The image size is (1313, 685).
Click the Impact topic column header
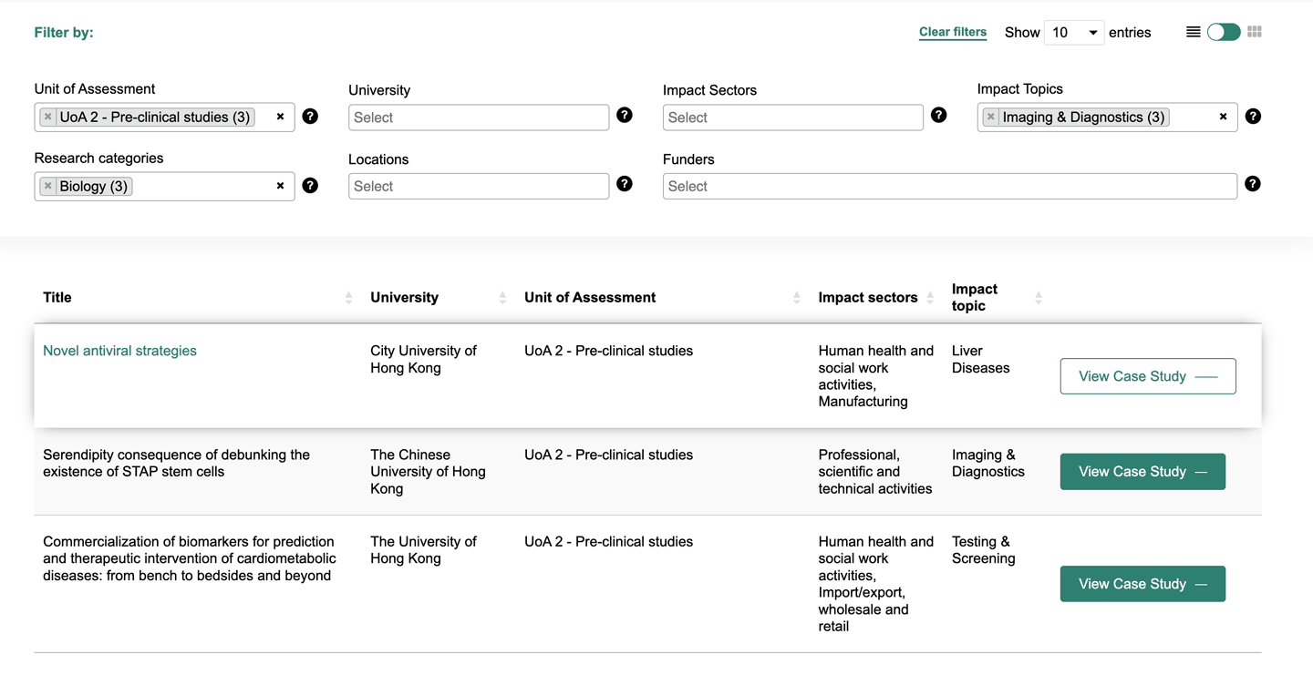pyautogui.click(x=975, y=298)
